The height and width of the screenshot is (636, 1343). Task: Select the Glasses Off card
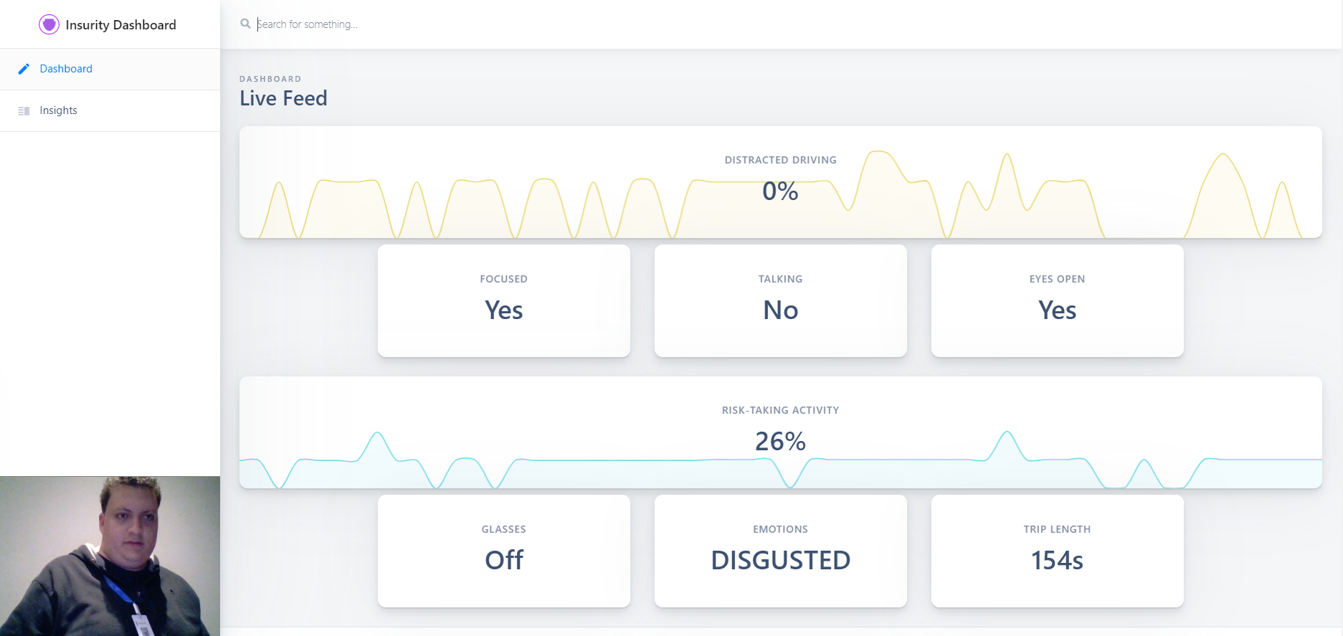[x=503, y=551]
